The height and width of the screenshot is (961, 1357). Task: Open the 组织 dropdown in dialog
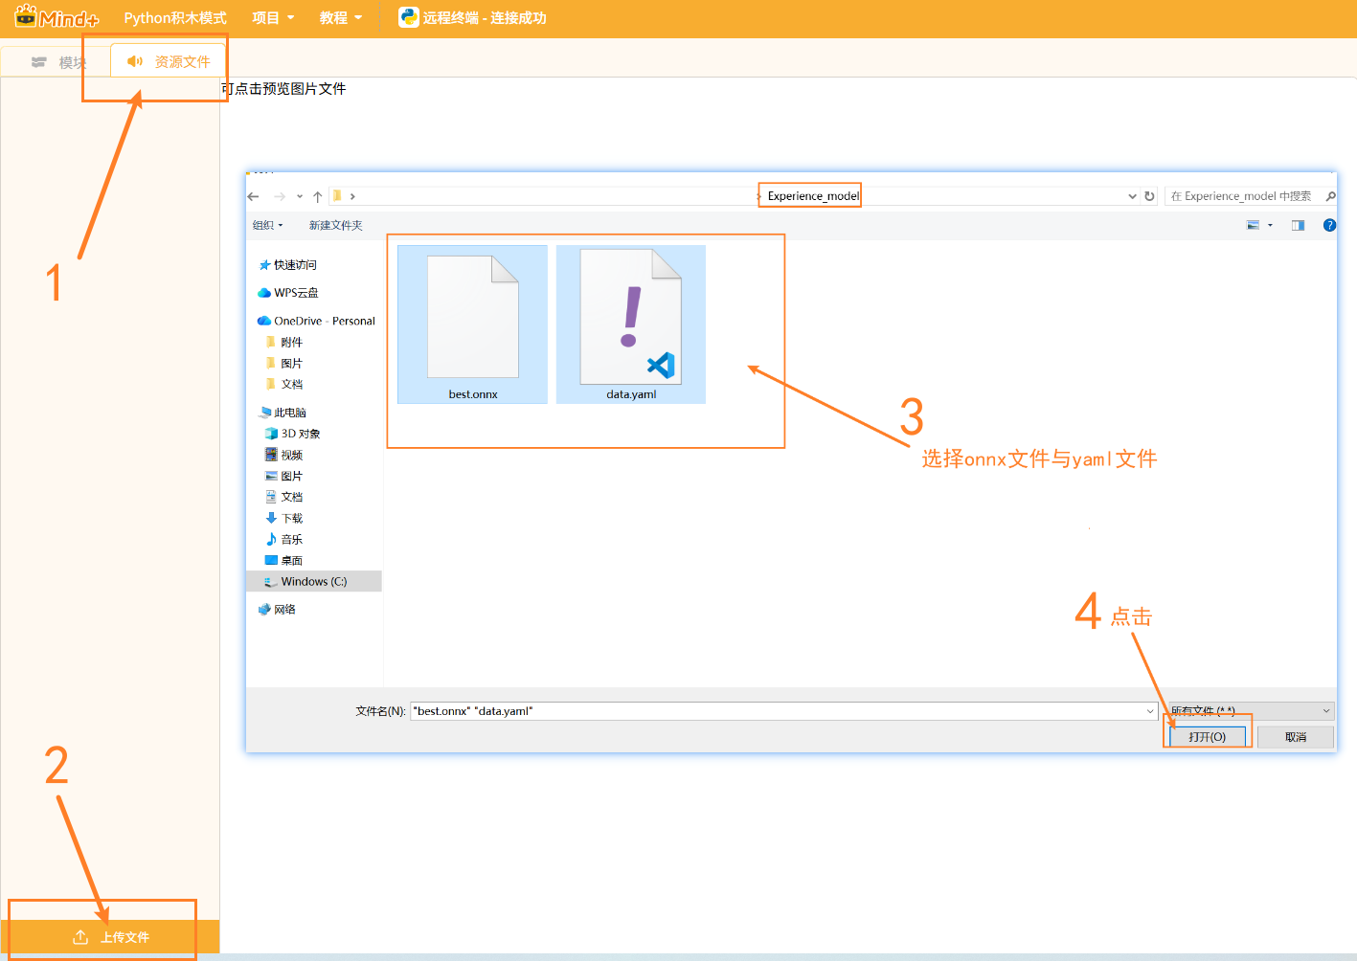pos(267,225)
